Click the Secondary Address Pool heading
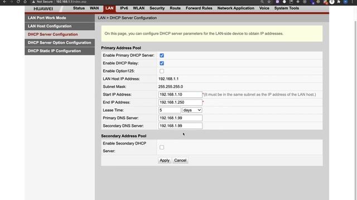357x200 pixels. click(124, 136)
